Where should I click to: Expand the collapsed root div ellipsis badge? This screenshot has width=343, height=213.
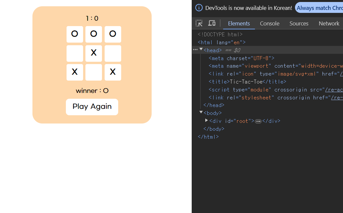[x=258, y=121]
